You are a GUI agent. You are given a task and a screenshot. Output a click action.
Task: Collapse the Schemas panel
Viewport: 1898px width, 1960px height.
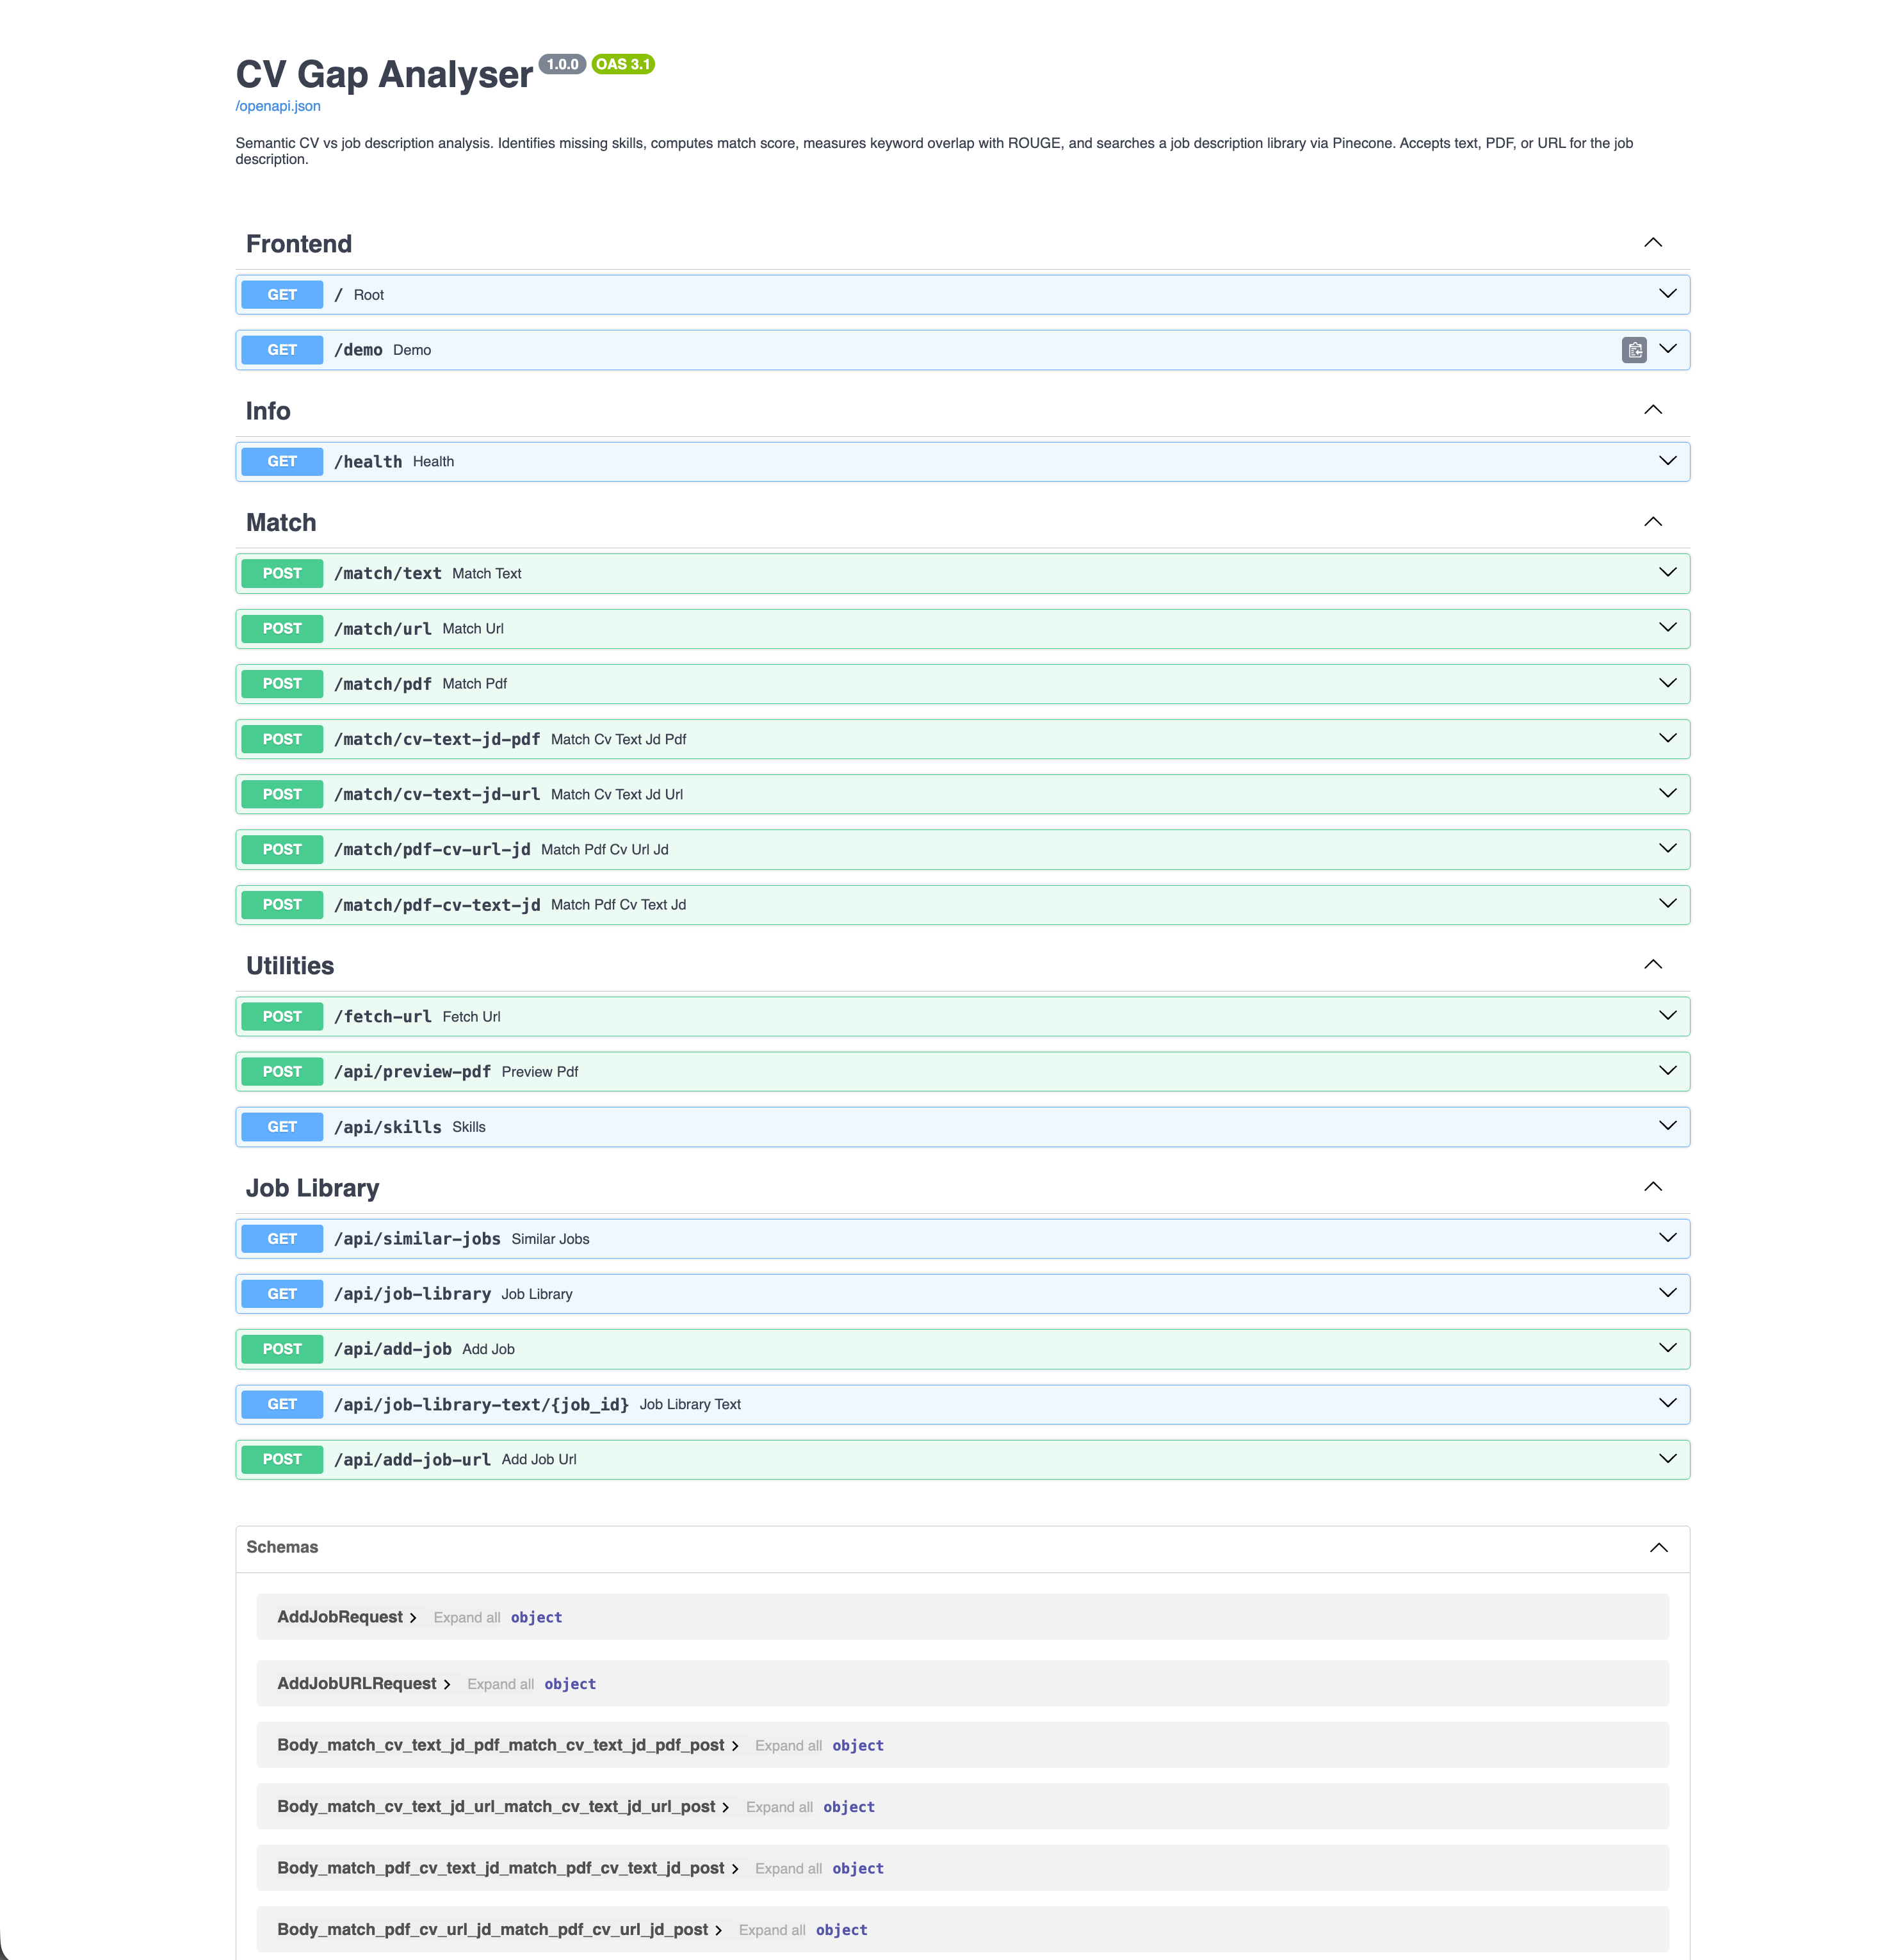pyautogui.click(x=1658, y=1548)
